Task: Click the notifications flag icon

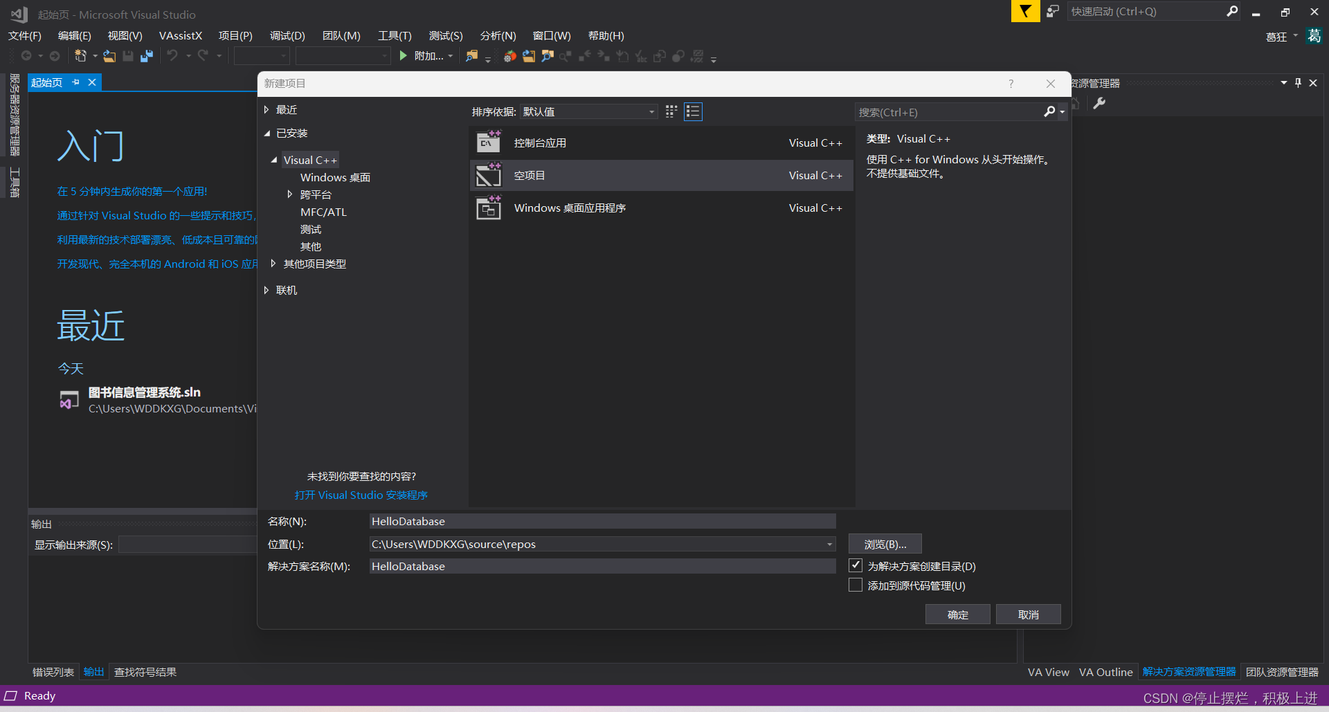Action: pos(1025,11)
